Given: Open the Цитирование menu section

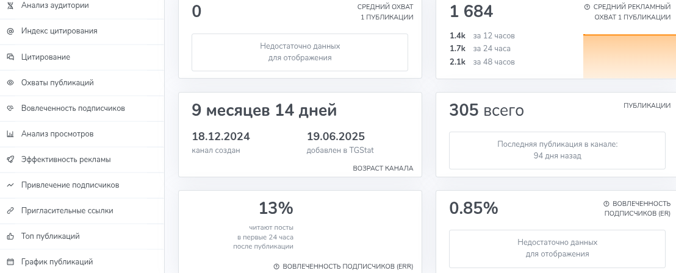Looking at the screenshot, I should [x=45, y=57].
